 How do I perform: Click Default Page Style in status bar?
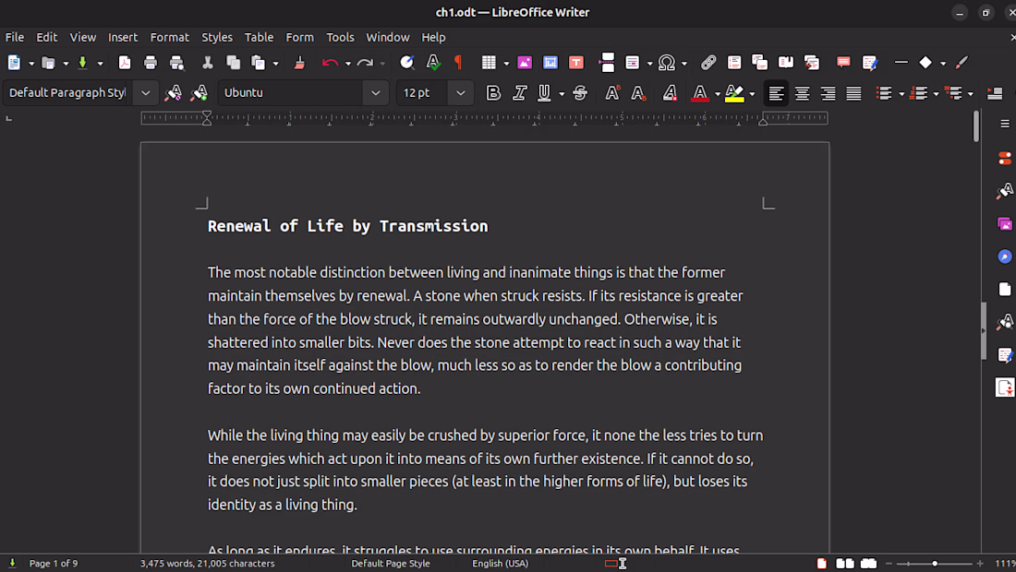[391, 564]
